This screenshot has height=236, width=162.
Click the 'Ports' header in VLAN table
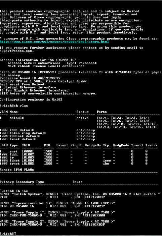pyautogui.click(x=102, y=112)
